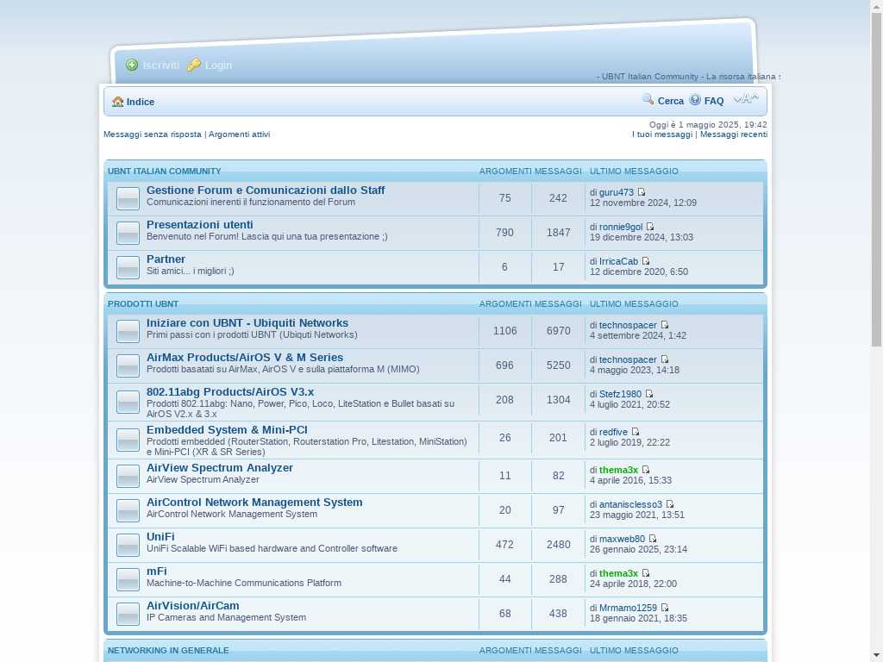The image size is (883, 662).
Task: Open the UniFi forum
Action: tap(160, 536)
